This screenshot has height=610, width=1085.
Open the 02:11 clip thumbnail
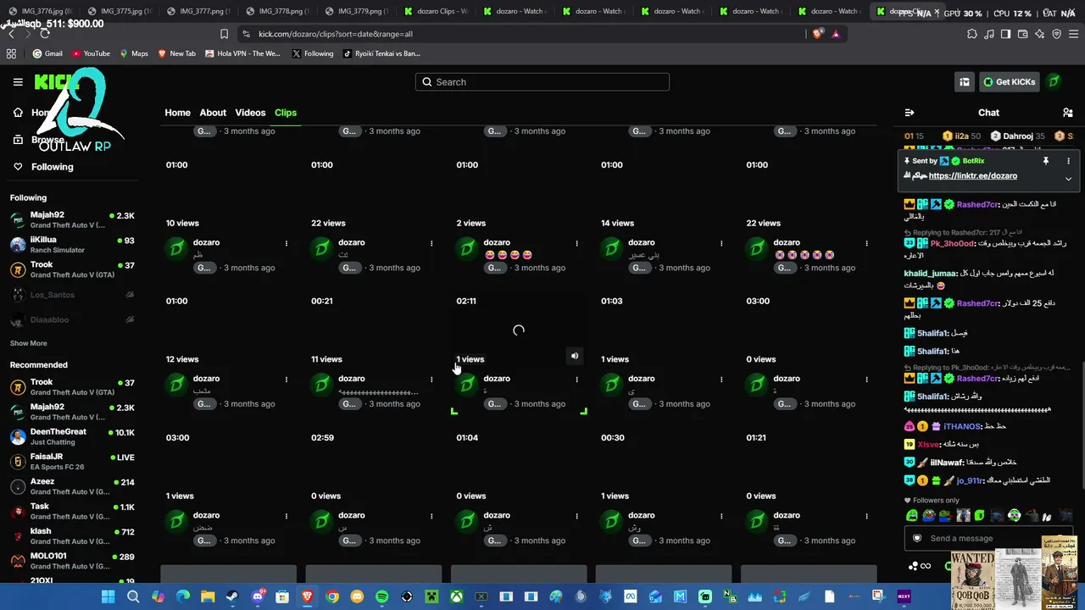pyautogui.click(x=519, y=330)
